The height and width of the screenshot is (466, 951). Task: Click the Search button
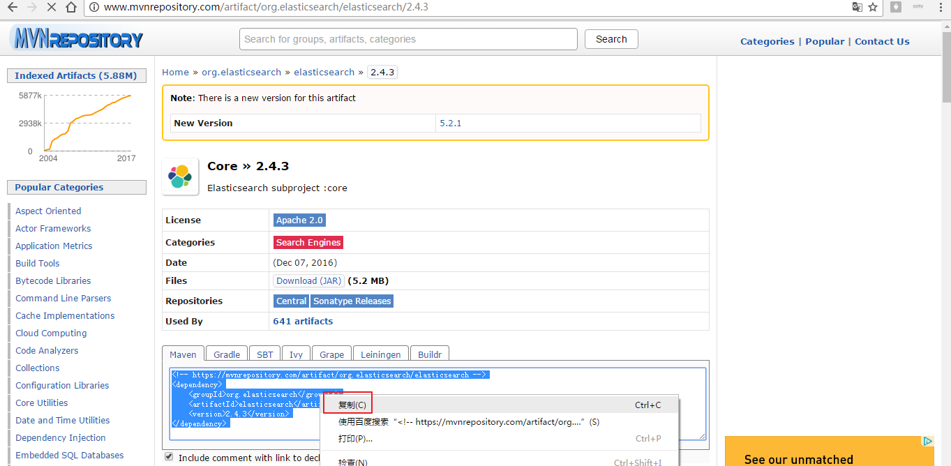click(x=611, y=39)
